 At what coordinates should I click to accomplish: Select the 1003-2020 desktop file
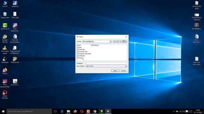coord(15,15)
